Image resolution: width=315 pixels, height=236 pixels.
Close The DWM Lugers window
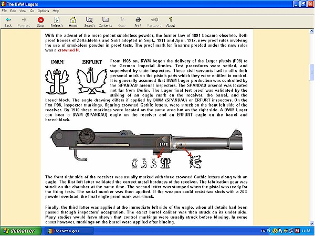[311, 4]
